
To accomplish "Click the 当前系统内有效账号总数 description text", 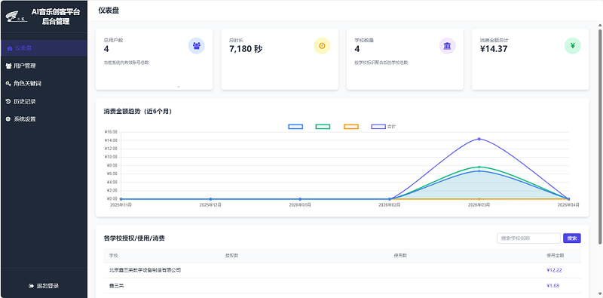I will click(126, 63).
